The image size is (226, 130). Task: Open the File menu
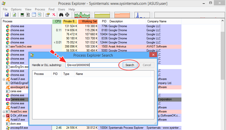(x=5, y=9)
